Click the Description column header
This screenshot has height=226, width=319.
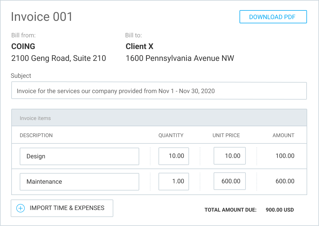click(x=36, y=135)
